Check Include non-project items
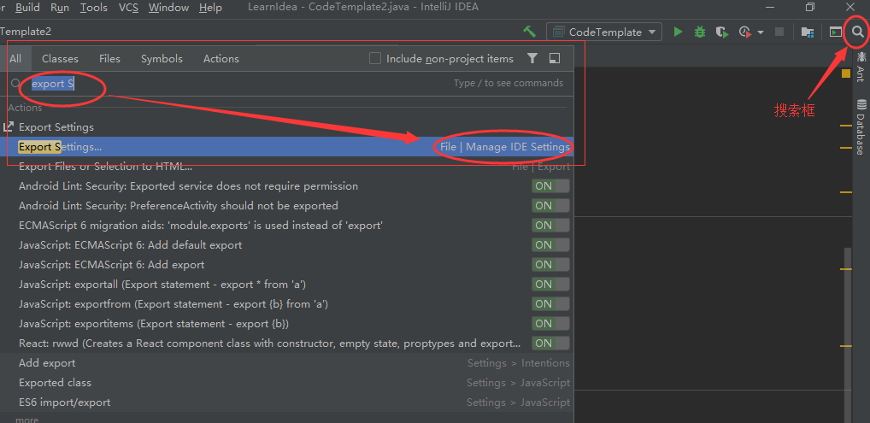The image size is (870, 423). pos(375,58)
